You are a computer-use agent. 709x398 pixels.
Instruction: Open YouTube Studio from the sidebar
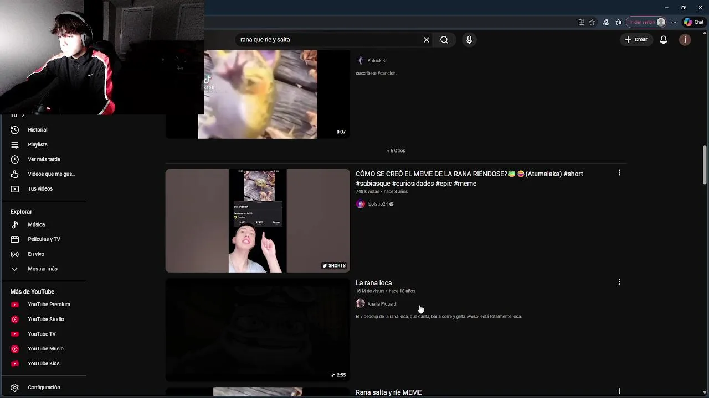46,320
